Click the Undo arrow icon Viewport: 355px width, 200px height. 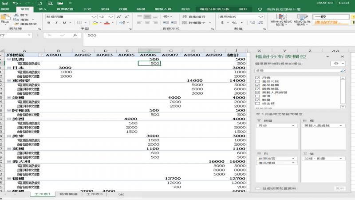tap(15, 3)
